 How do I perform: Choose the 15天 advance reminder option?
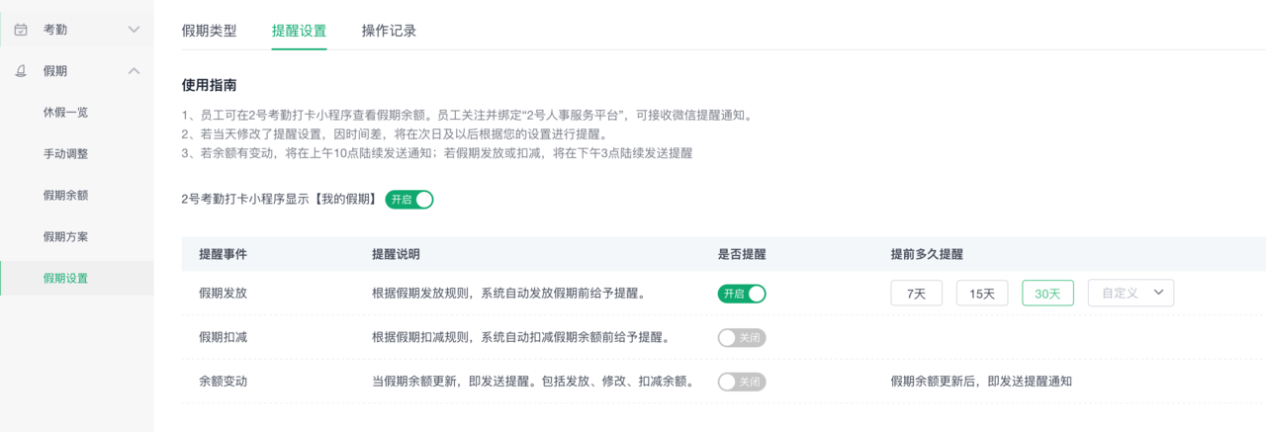[x=982, y=294]
